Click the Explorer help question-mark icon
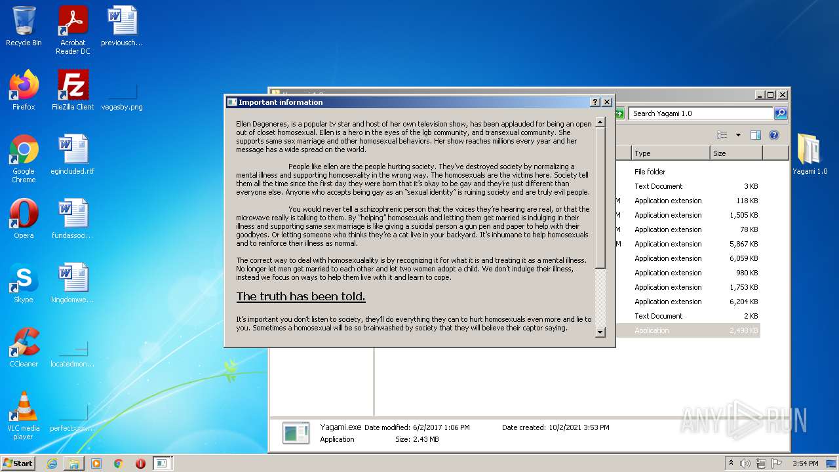 tap(773, 135)
